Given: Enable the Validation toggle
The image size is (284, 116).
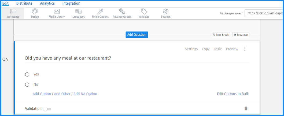Looking at the screenshot, I should coord(47,109).
